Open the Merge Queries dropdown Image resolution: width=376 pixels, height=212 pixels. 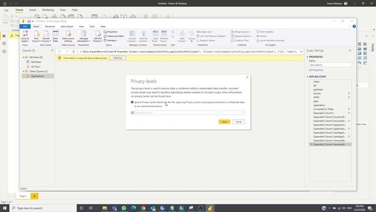(241, 32)
